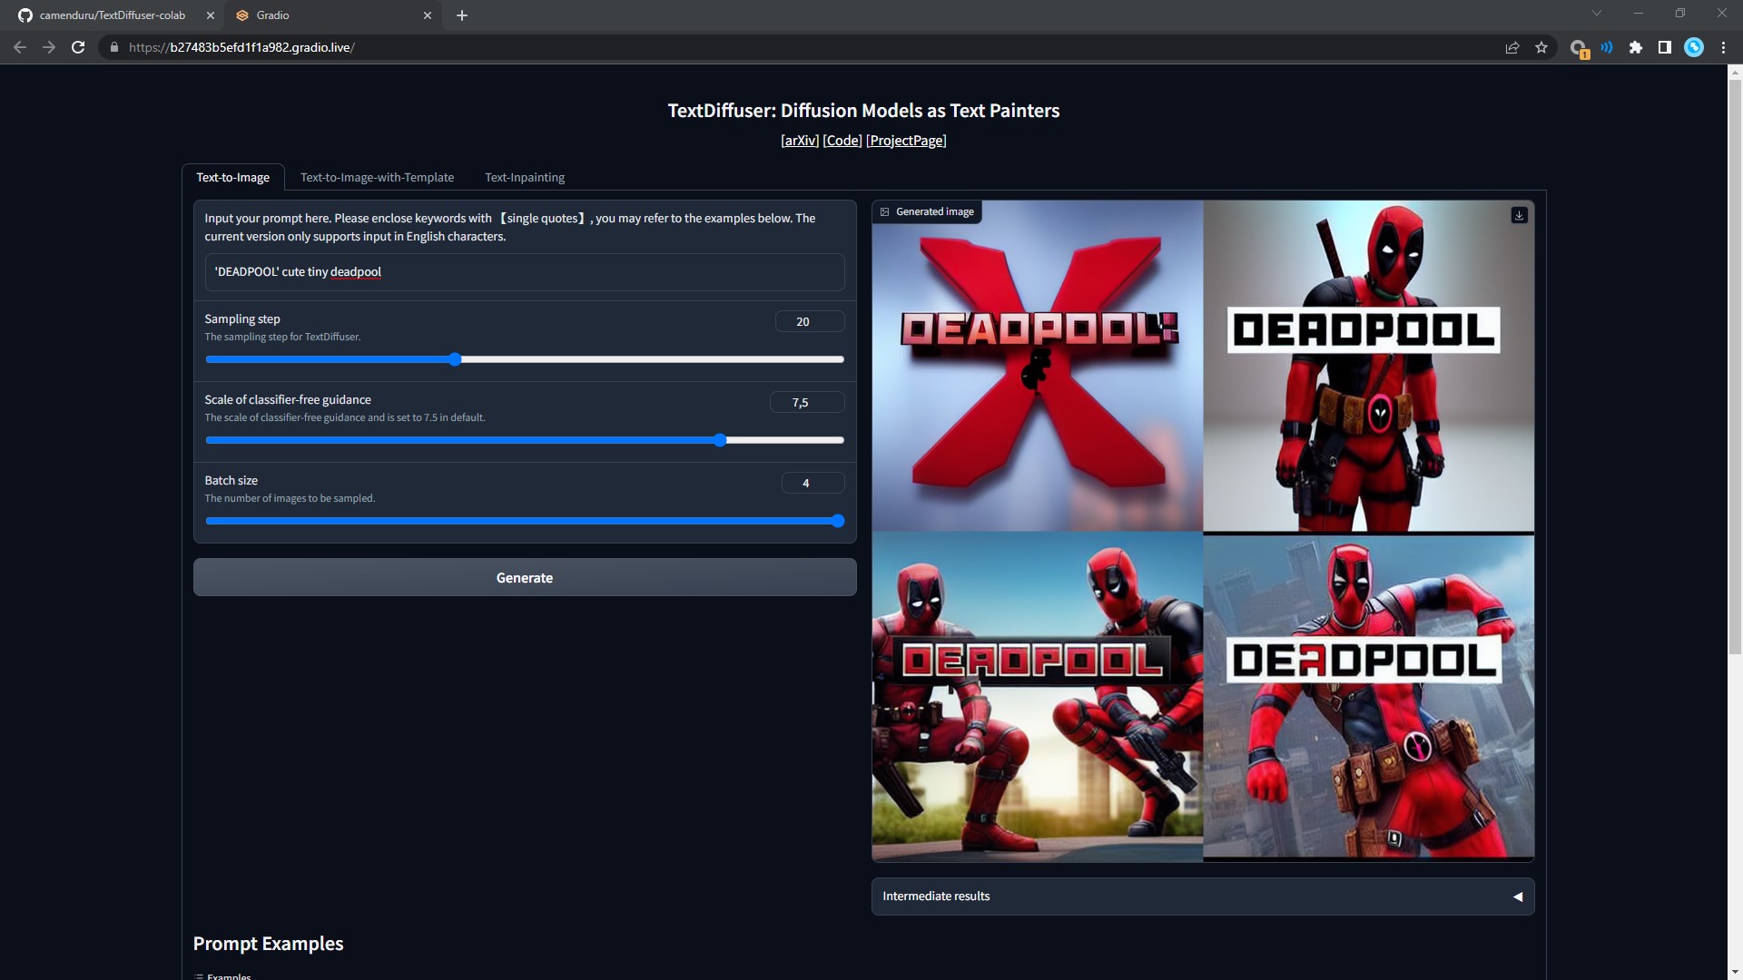Open the tab search dropdown chevron

(x=1596, y=14)
